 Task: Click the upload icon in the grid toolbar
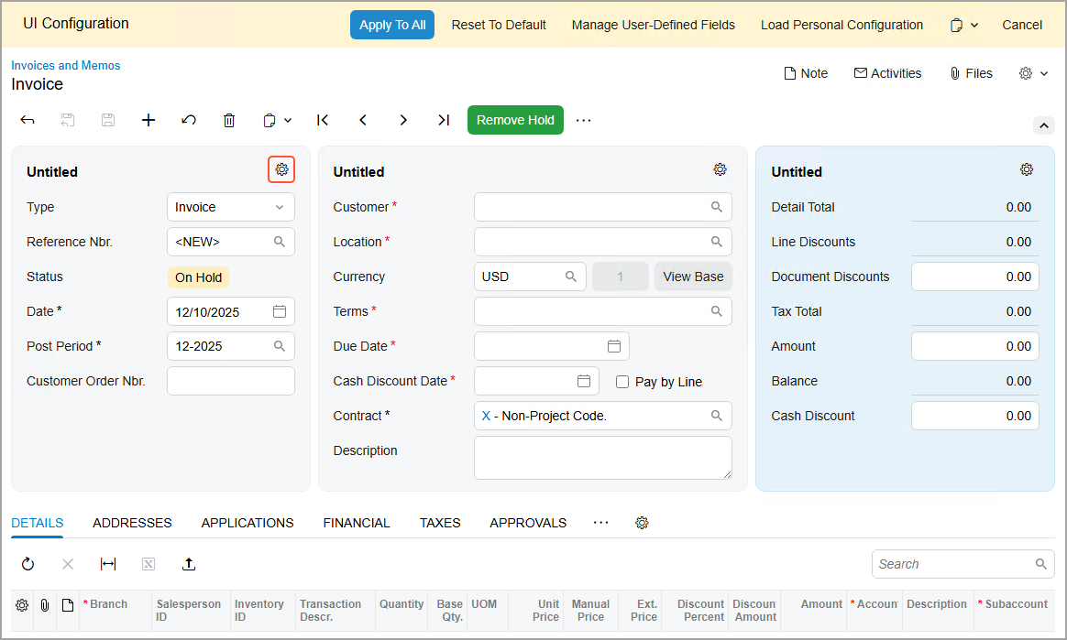click(x=189, y=564)
